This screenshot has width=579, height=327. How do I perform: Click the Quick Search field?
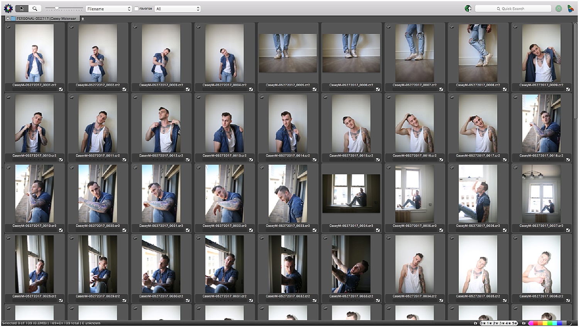click(x=513, y=8)
